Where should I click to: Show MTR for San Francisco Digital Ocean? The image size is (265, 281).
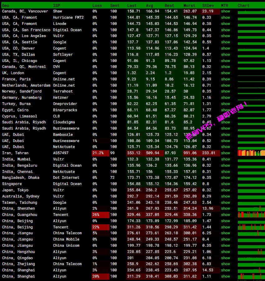point(225,30)
